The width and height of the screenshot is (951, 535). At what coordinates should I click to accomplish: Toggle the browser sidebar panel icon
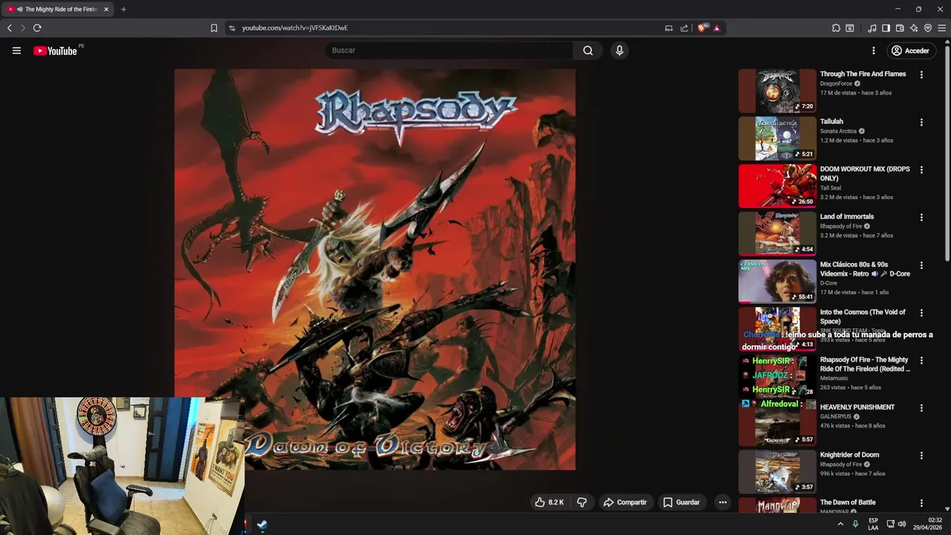pyautogui.click(x=886, y=27)
